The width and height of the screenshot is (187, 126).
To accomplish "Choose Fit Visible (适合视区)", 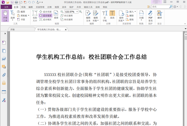I will click(x=46, y=19).
